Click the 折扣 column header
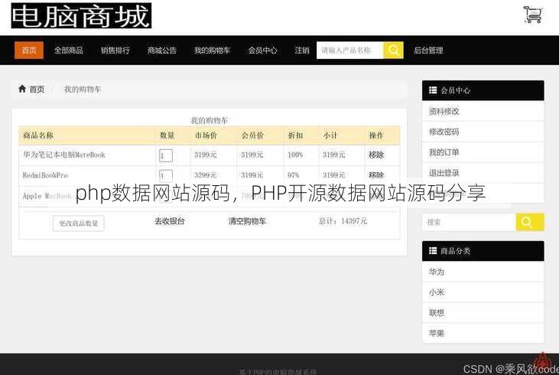Viewport: 559px width, 375px height. (295, 135)
